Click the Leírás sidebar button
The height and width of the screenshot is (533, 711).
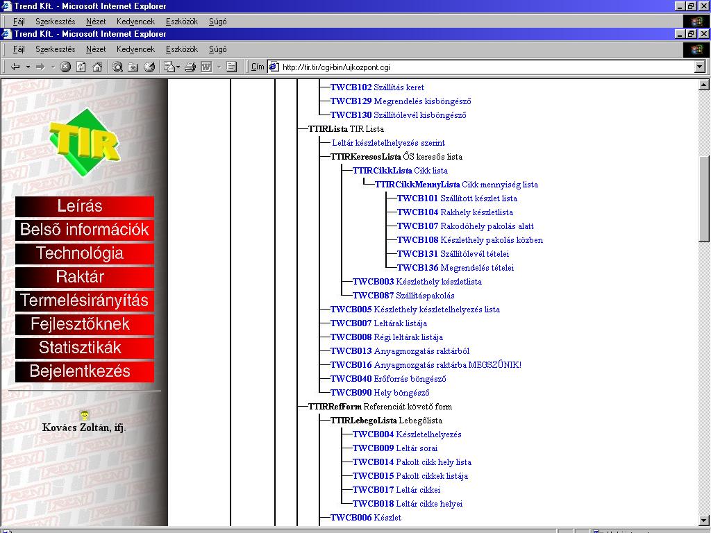coord(84,206)
